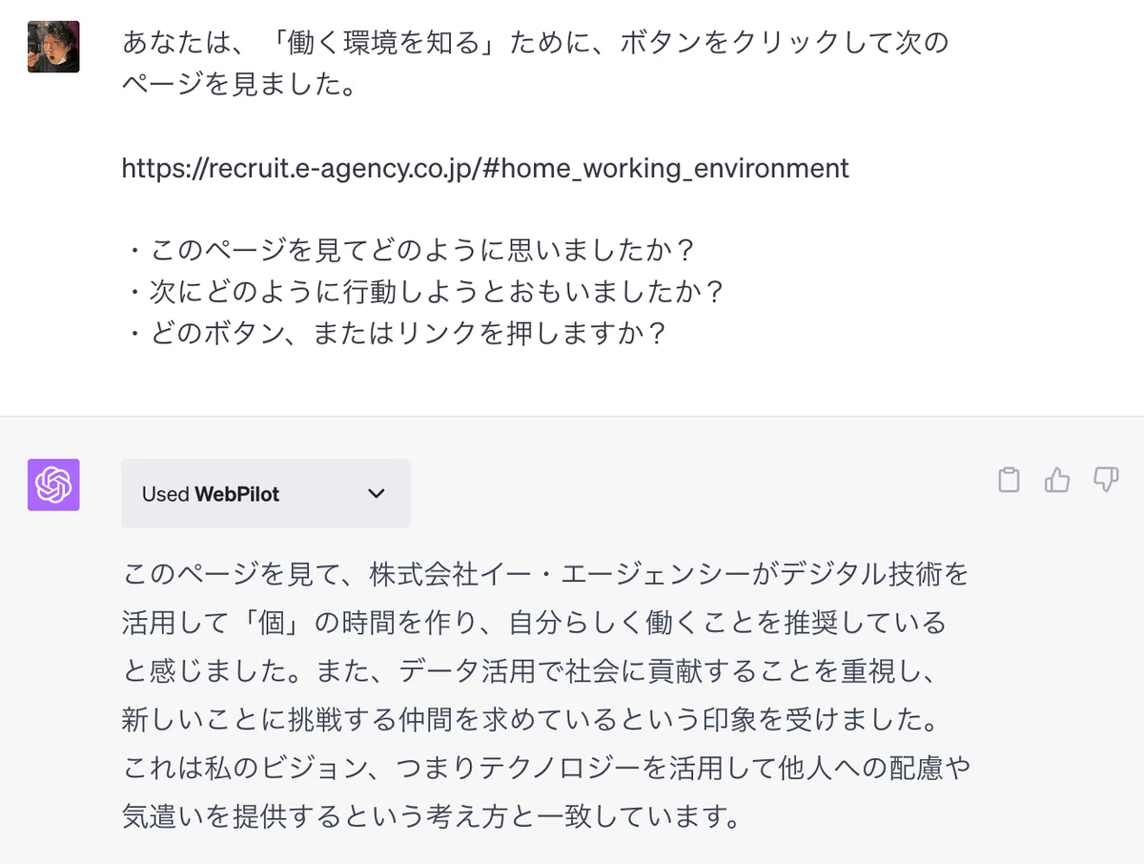
Task: Give the response a thumbs down
Action: tap(1106, 480)
